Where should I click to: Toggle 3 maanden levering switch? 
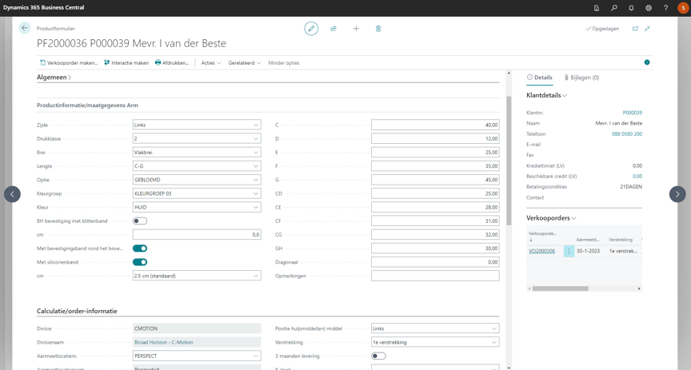pyautogui.click(x=378, y=356)
